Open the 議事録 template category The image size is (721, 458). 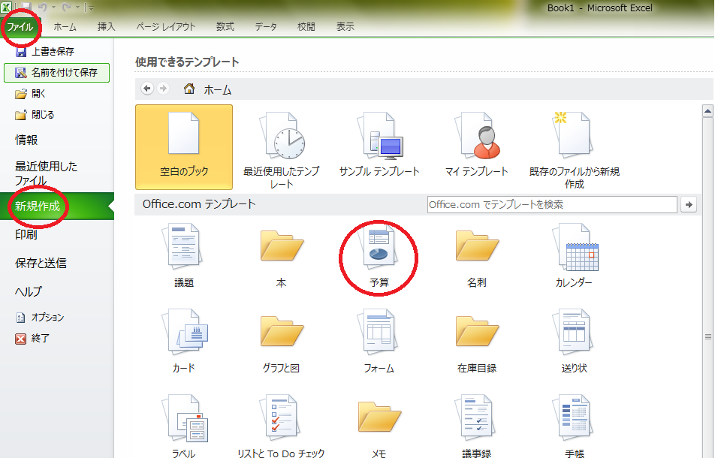[477, 426]
